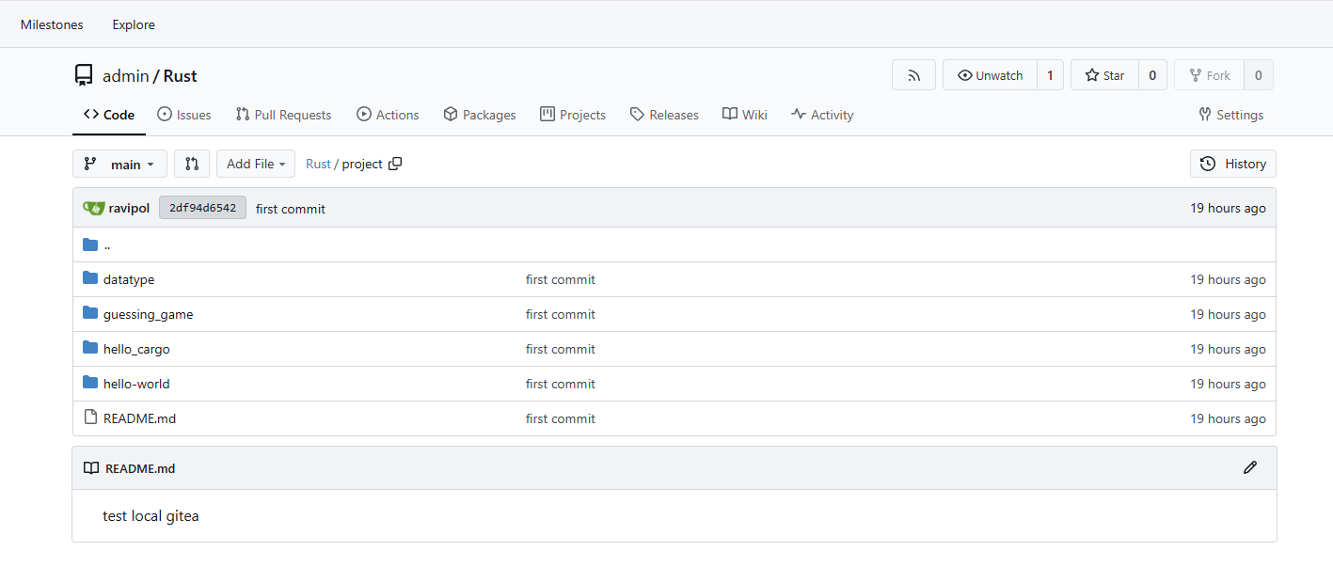Image resolution: width=1333 pixels, height=583 pixels.
Task: Open the Milestones menu item
Action: click(x=52, y=24)
